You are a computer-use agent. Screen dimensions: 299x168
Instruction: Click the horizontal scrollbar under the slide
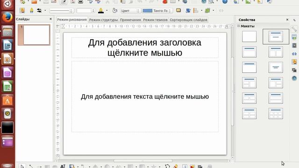tap(143, 161)
